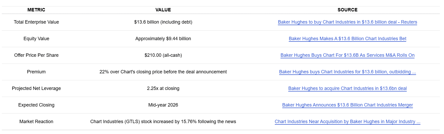Select the 'Premium' metric cell
444x134 pixels.
tap(36, 72)
